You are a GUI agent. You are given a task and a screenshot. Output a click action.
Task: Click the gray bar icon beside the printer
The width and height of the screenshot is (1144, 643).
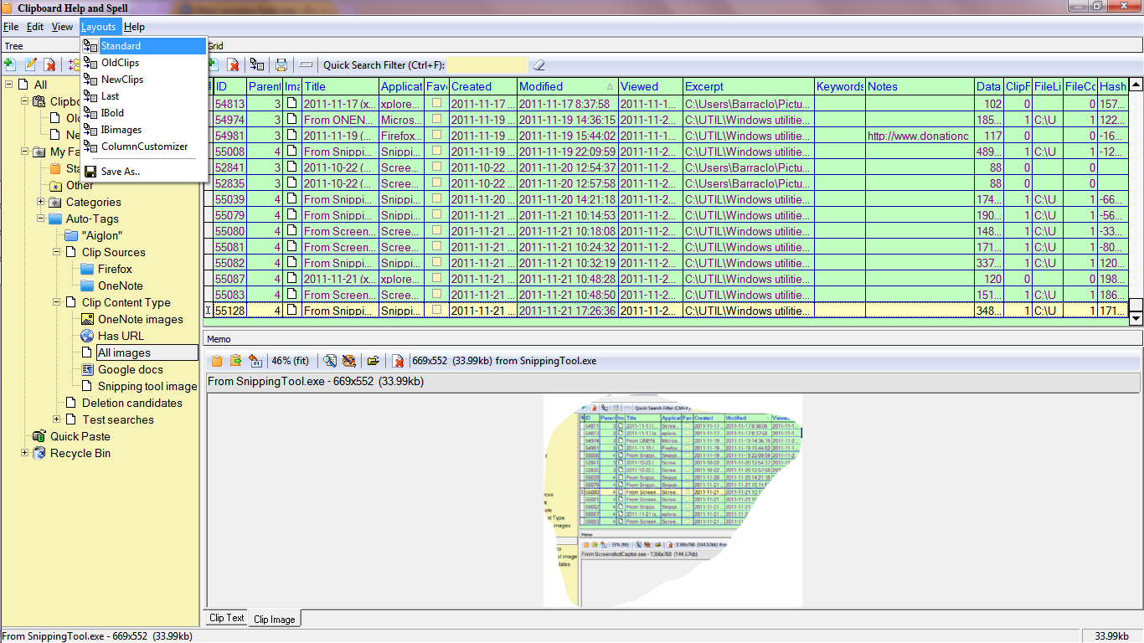click(x=306, y=64)
